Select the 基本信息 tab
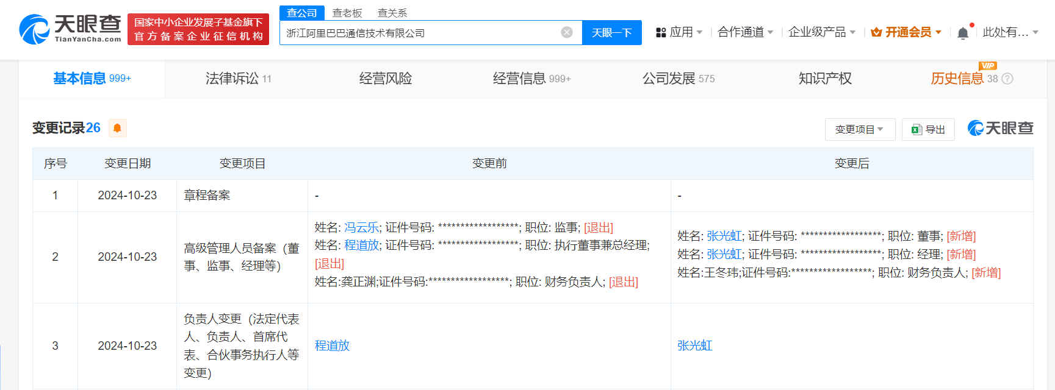The width and height of the screenshot is (1055, 390). 92,79
